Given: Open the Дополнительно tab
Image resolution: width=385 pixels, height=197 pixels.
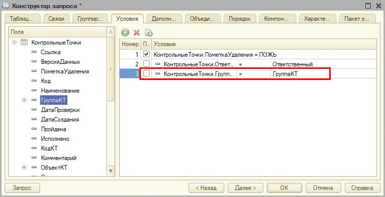Looking at the screenshot, I should [x=164, y=19].
